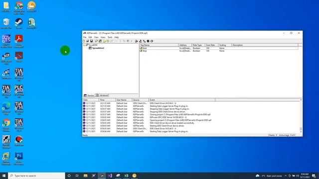
Task: Launch the OPC Quick Client toolbar icon
Action: [x=137, y=41]
